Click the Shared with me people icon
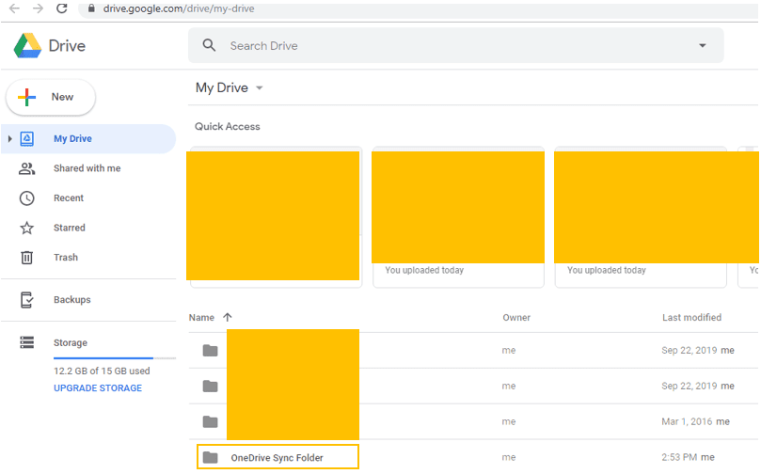 26,169
